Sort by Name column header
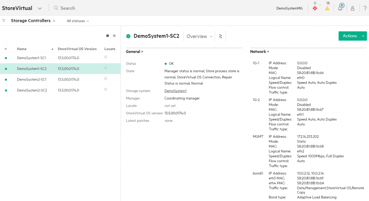Screen dimensions: 369x201 (x=22, y=49)
